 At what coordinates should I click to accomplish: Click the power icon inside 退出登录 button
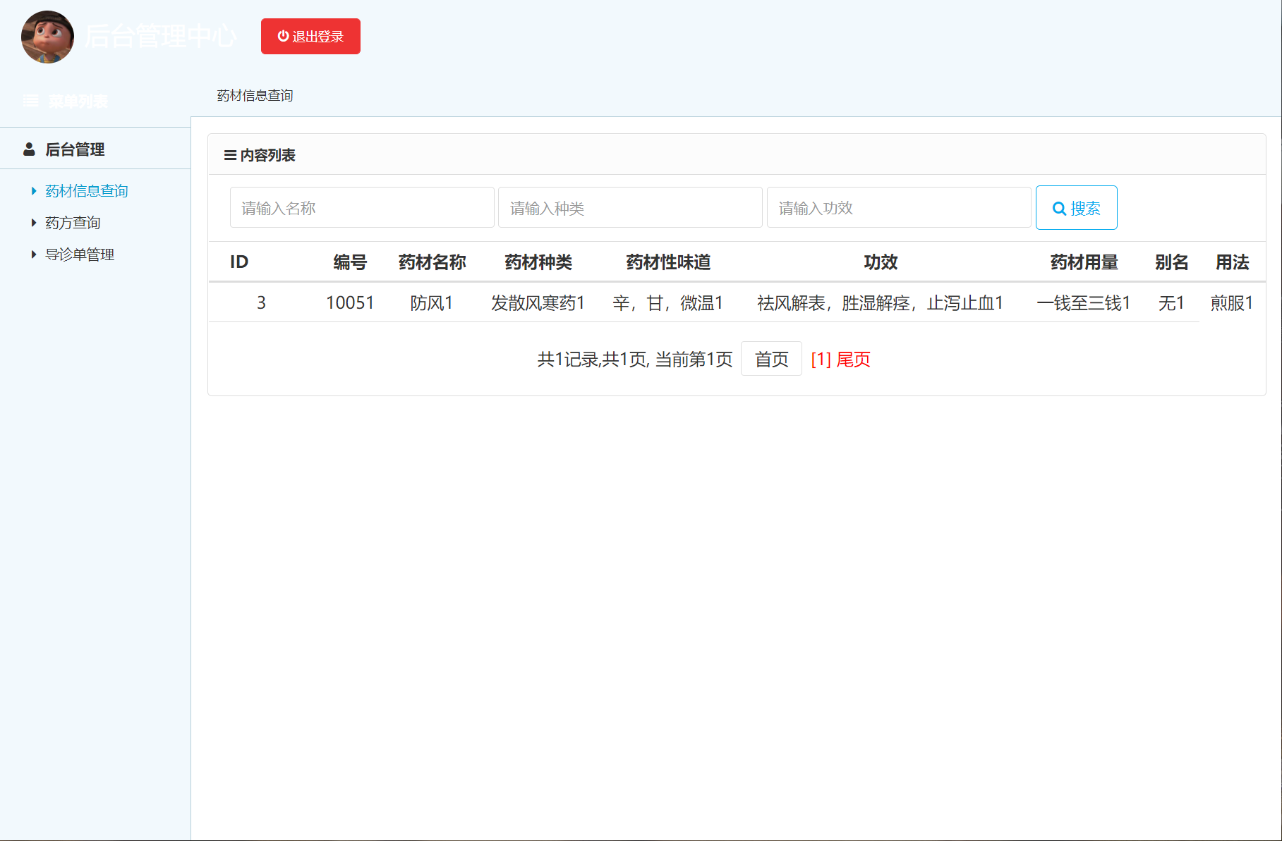282,36
